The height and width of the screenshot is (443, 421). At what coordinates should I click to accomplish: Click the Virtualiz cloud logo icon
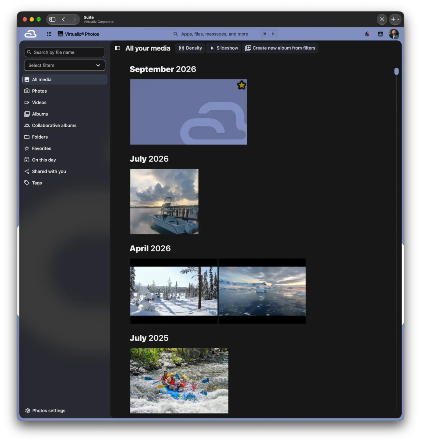[30, 34]
